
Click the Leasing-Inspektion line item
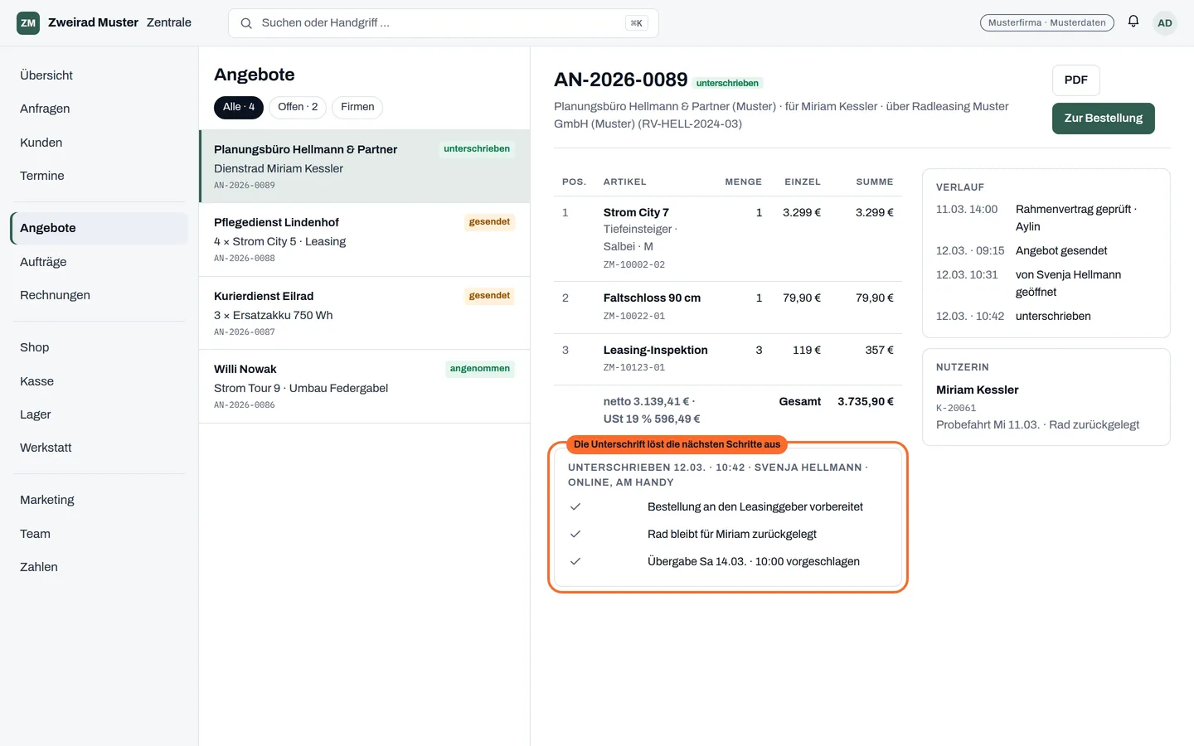pos(728,359)
